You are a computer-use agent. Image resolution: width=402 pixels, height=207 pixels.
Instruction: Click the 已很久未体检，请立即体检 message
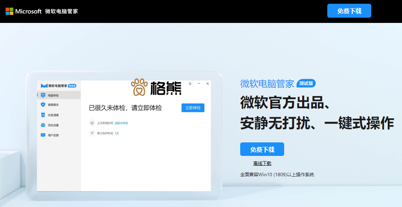(125, 108)
